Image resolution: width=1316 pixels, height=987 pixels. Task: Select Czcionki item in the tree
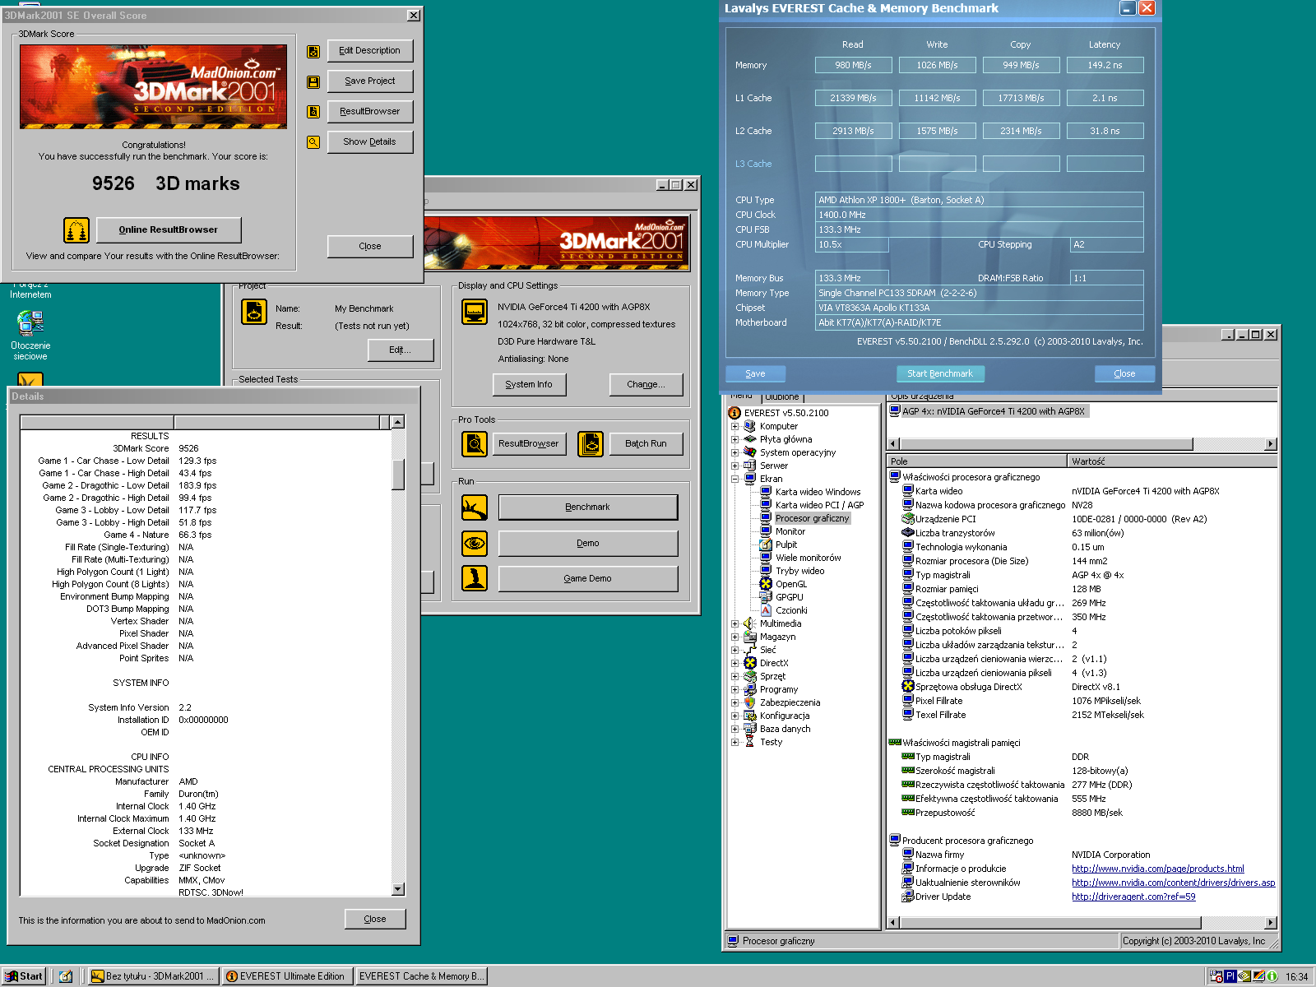784,610
